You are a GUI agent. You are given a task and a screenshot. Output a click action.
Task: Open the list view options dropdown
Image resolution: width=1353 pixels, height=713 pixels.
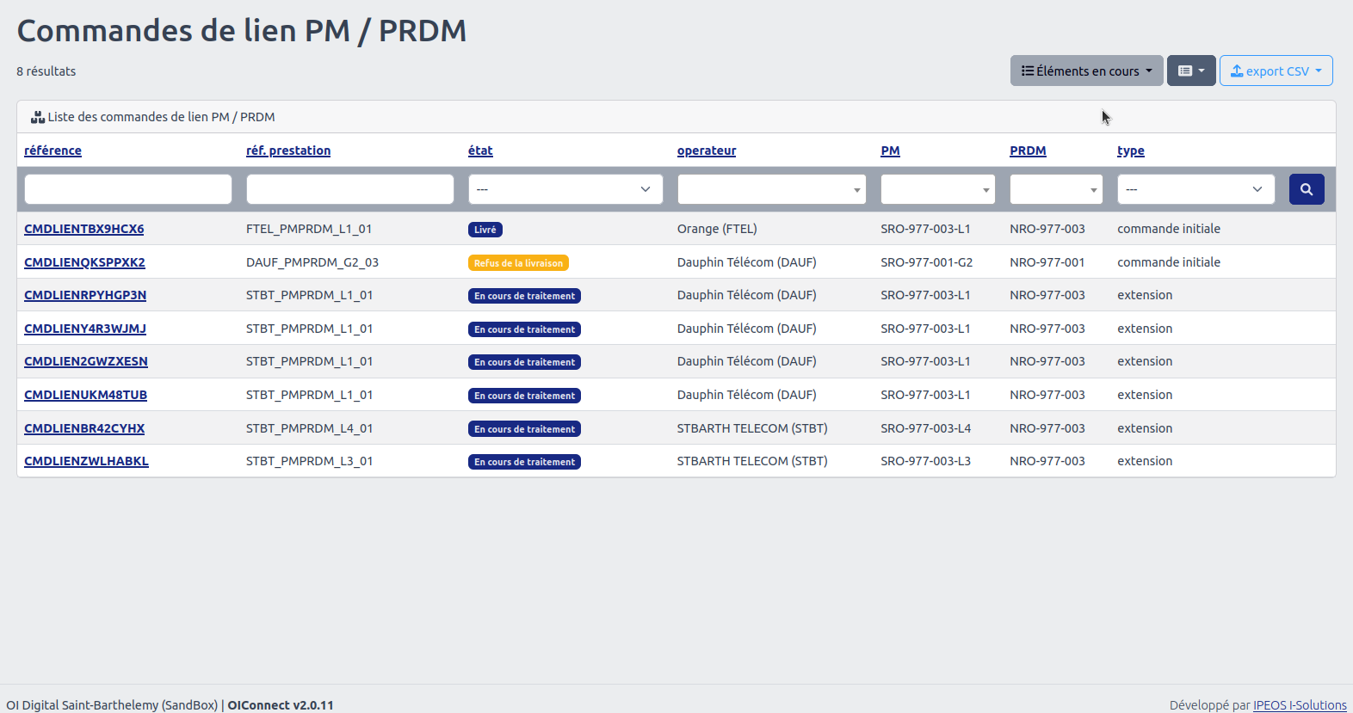(1190, 71)
